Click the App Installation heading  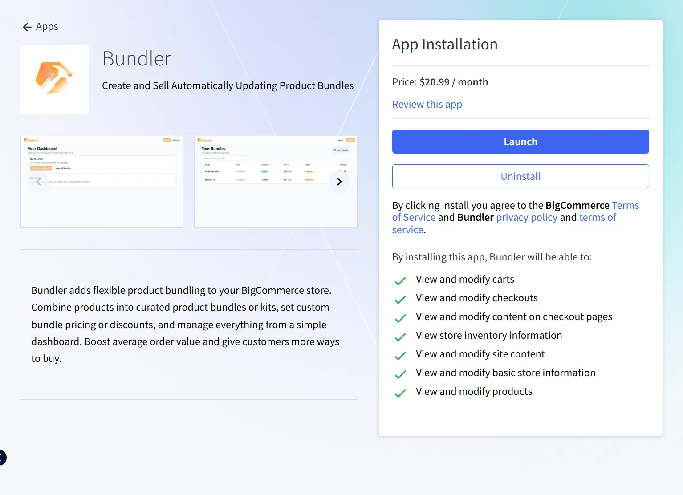click(x=445, y=45)
